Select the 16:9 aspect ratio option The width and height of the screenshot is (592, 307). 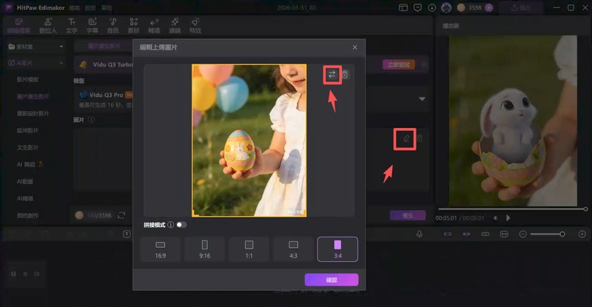click(161, 249)
